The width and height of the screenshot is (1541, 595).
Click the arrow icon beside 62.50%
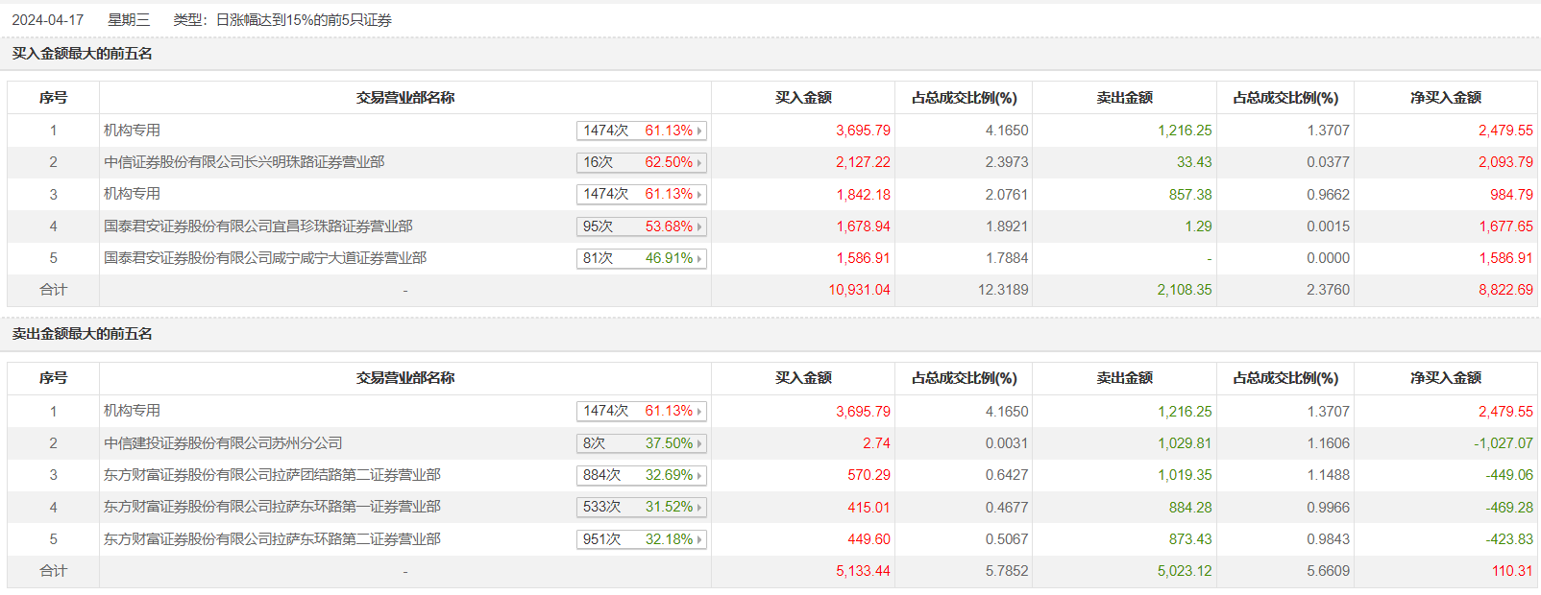[x=699, y=163]
